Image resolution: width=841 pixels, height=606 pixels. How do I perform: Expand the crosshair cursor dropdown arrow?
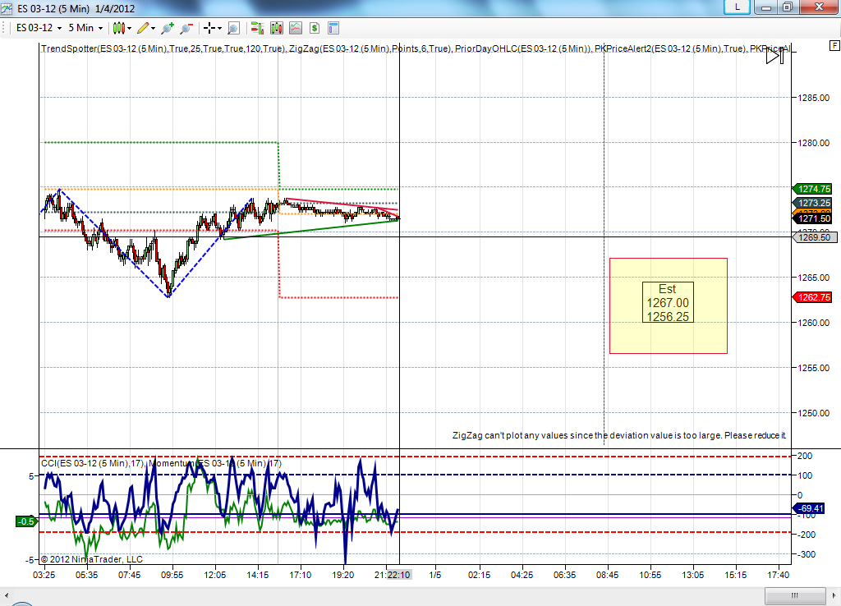tap(220, 29)
